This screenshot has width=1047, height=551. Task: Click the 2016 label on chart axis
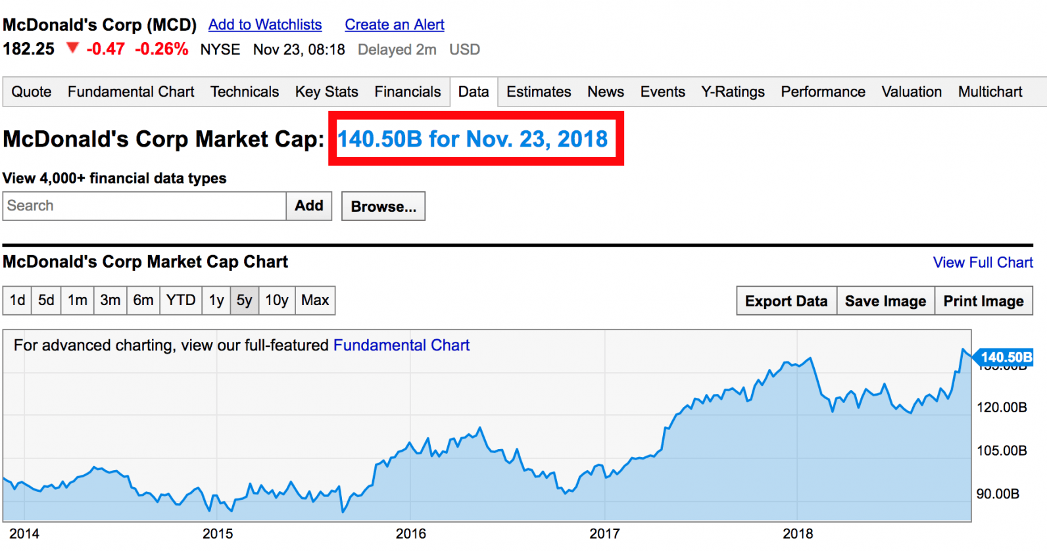click(410, 533)
